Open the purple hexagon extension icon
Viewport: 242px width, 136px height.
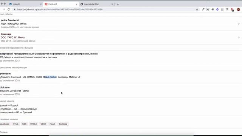coord(217,9)
